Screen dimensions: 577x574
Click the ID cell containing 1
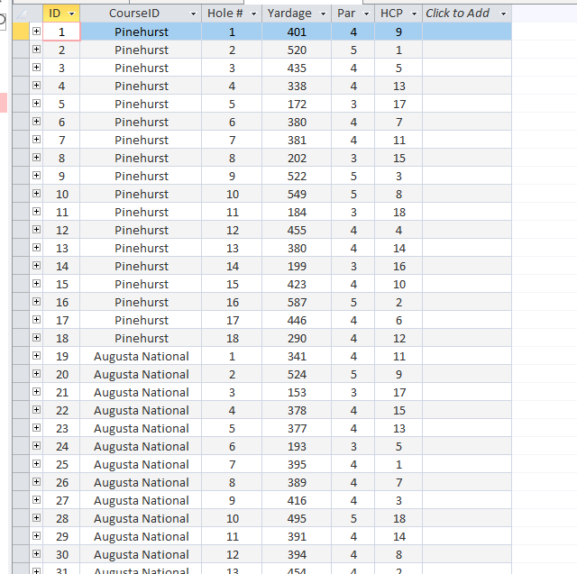[61, 32]
